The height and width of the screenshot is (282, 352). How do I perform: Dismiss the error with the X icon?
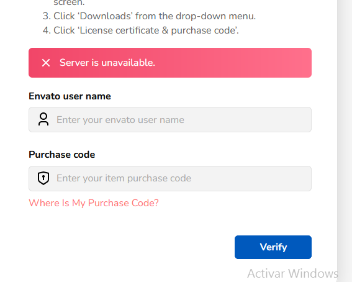tap(46, 63)
